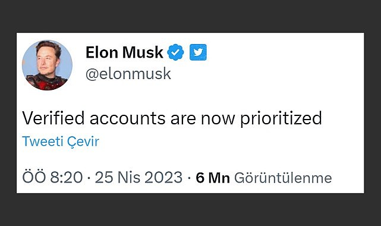The height and width of the screenshot is (226, 381).
Task: Select the "ÖÖ 8:20" timestamp
Action: (52, 177)
